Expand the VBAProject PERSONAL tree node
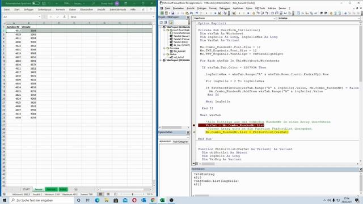Screen dimensions: 363x204 click(161, 60)
